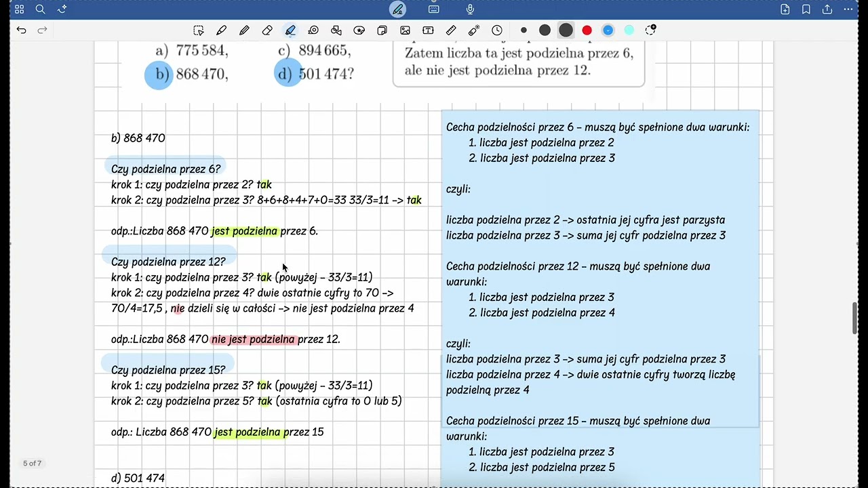Tap the "5 of 7" page indicator

click(33, 464)
